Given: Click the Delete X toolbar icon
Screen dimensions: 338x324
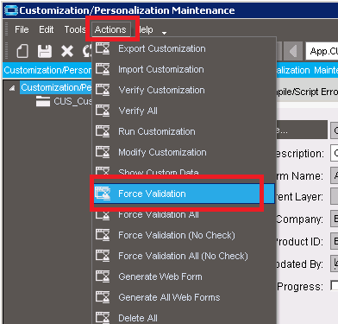Looking at the screenshot, I should click(67, 52).
